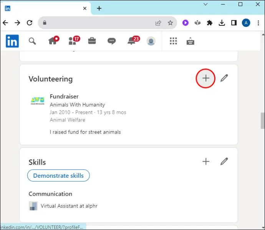The height and width of the screenshot is (230, 265).
Task: Open the Jobs briefcase icon
Action: click(92, 41)
